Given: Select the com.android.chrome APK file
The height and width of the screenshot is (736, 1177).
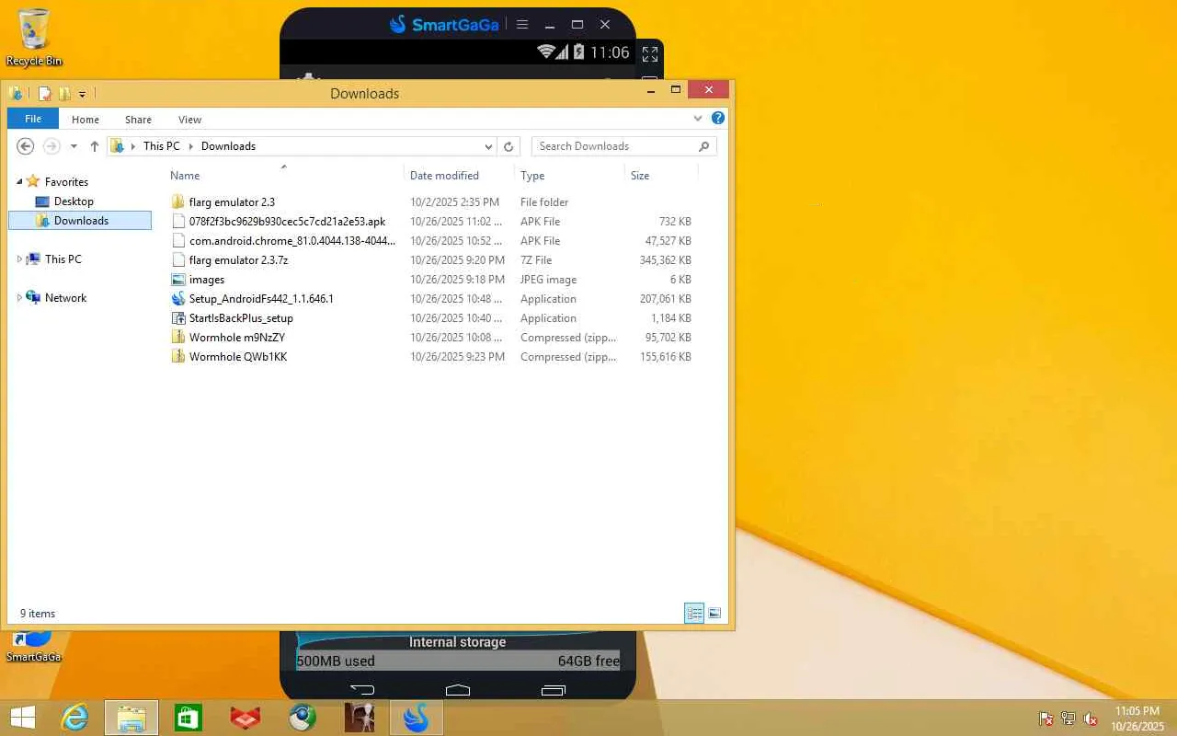Looking at the screenshot, I should point(291,241).
